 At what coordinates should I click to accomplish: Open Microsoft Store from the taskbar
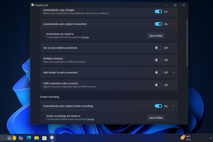44,138
